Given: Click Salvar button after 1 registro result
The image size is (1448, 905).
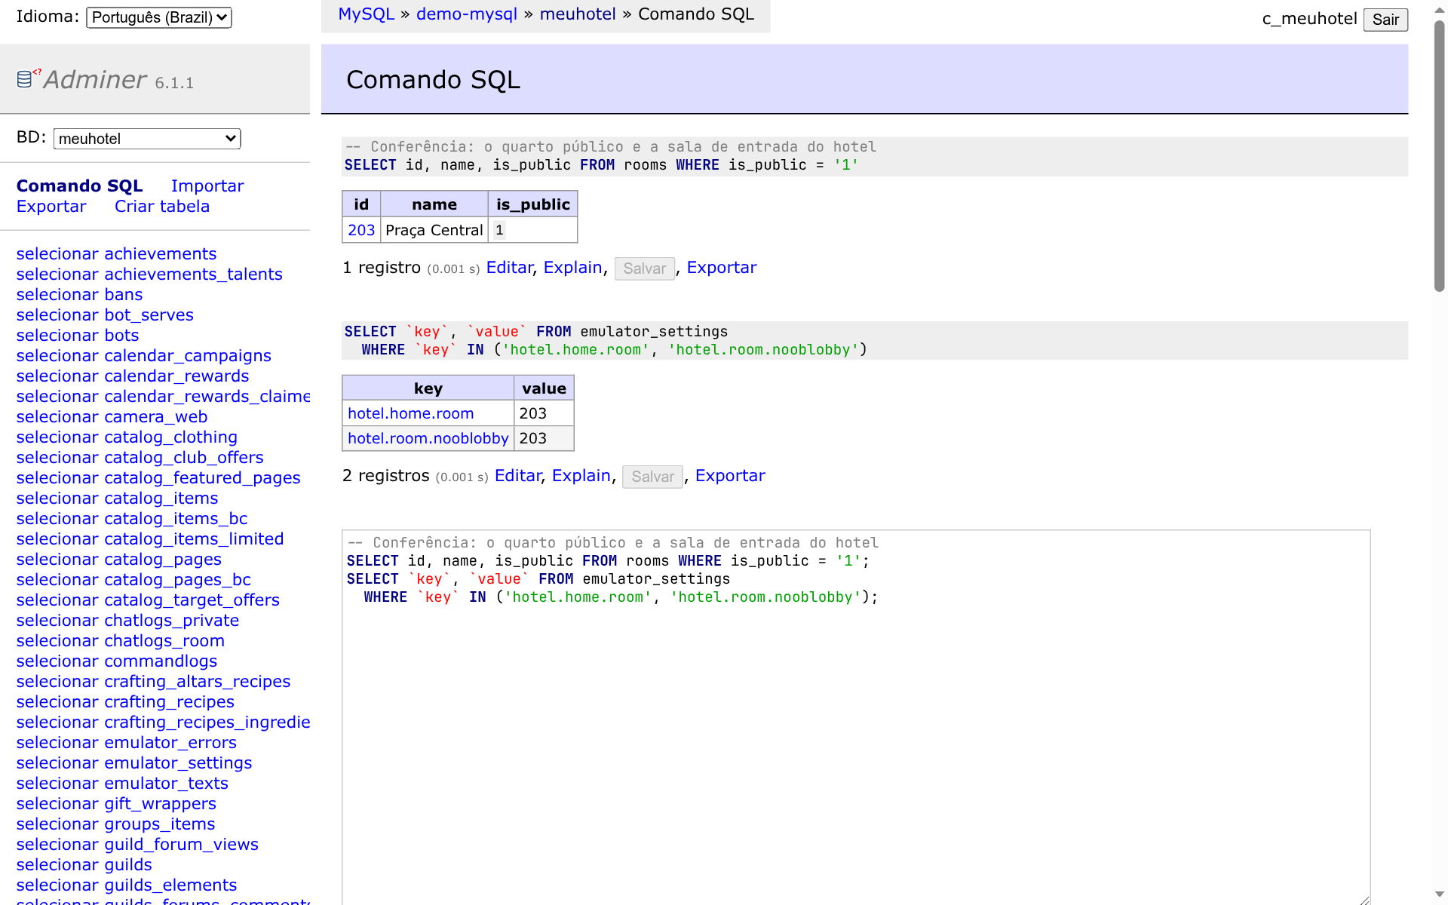Looking at the screenshot, I should [645, 268].
